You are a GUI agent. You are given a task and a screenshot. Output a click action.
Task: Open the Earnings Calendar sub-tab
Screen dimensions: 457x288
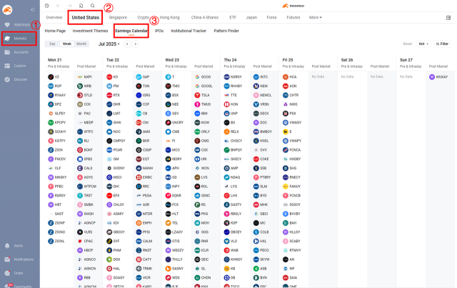[x=131, y=31]
